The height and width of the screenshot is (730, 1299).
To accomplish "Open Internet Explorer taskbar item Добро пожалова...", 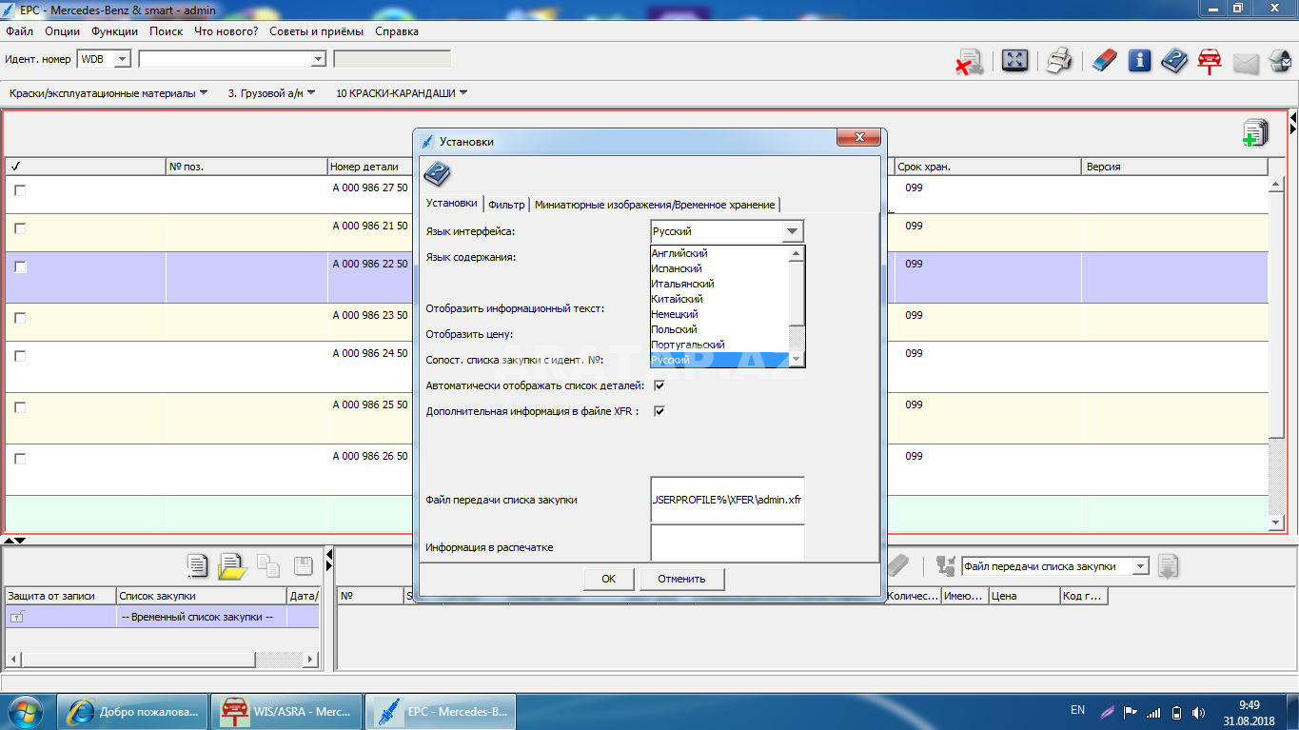I will click(132, 711).
